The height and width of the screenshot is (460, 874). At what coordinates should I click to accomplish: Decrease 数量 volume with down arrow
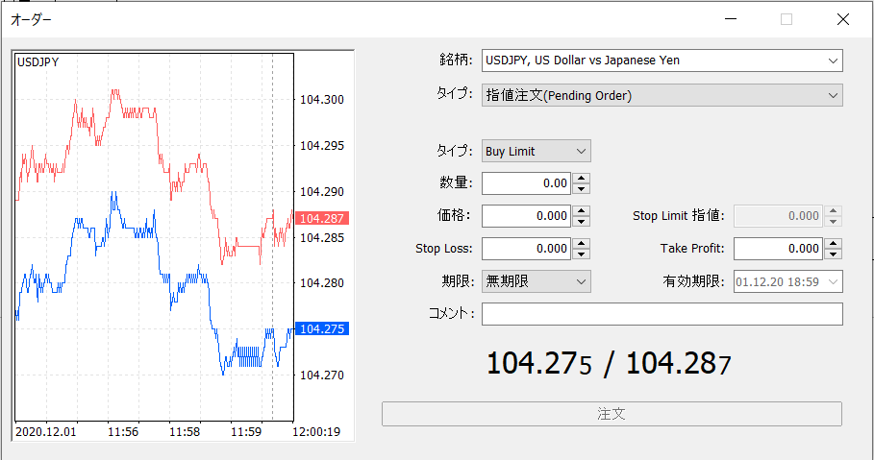pos(581,189)
